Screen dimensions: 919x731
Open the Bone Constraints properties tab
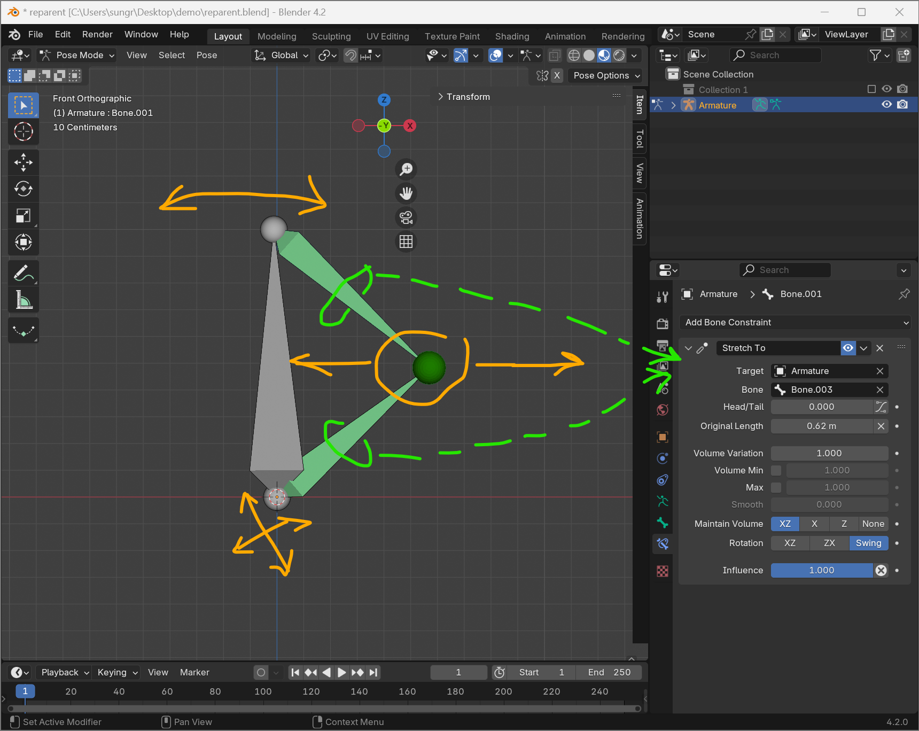tap(663, 544)
